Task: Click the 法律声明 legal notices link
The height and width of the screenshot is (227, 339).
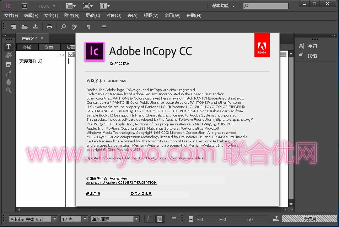Action: click(x=93, y=193)
